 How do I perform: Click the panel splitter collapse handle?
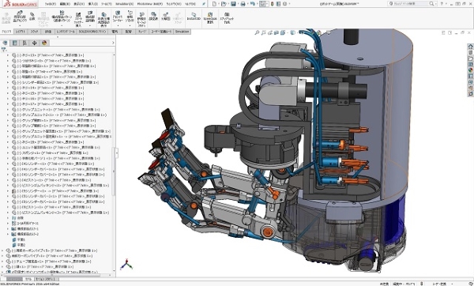[x=117, y=153]
